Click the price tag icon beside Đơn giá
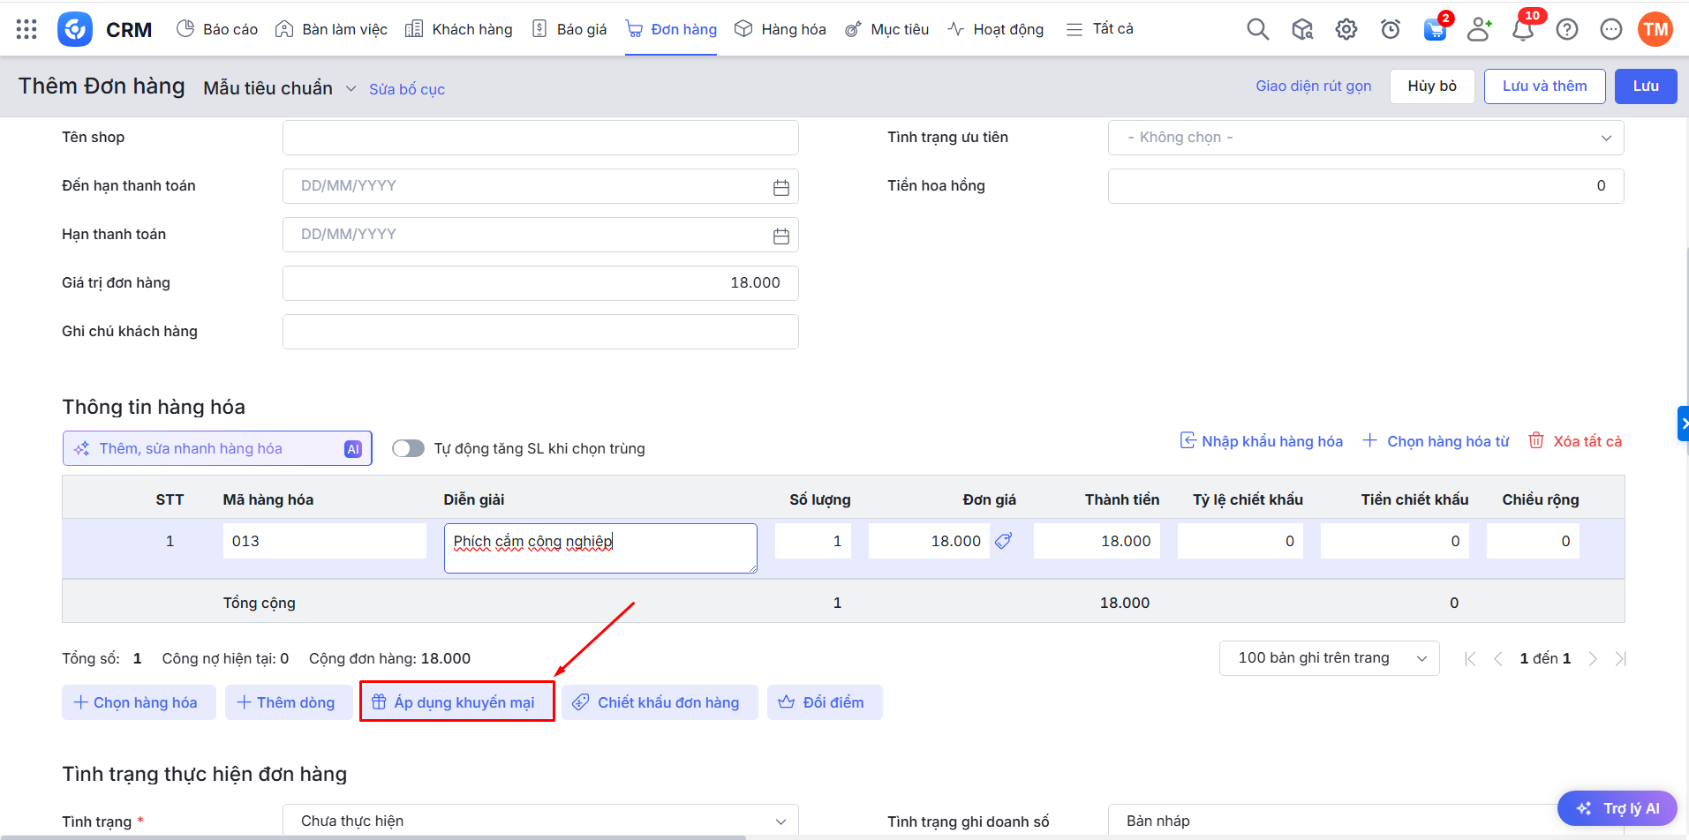Image resolution: width=1689 pixels, height=840 pixels. [x=1003, y=541]
